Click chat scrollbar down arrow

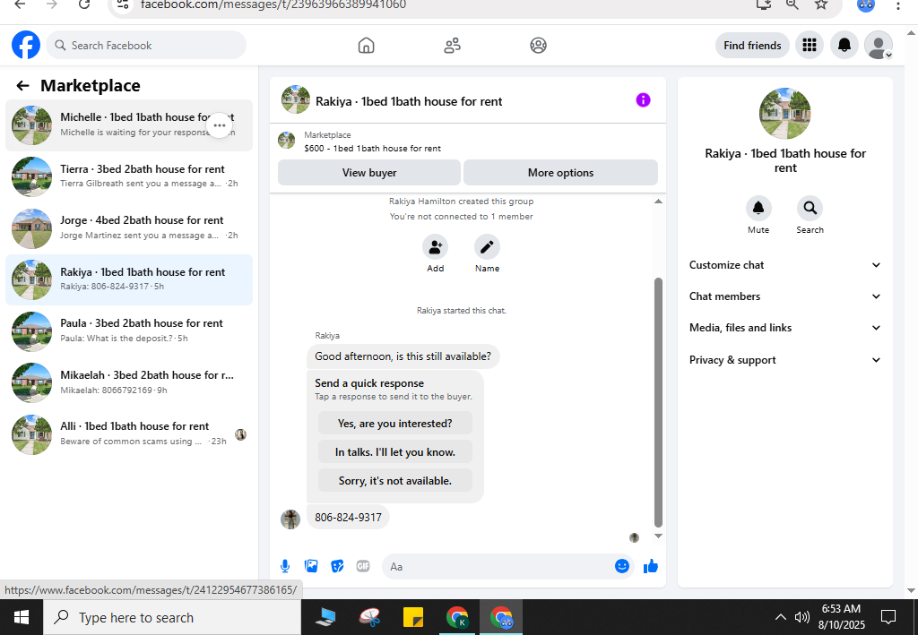pos(658,536)
